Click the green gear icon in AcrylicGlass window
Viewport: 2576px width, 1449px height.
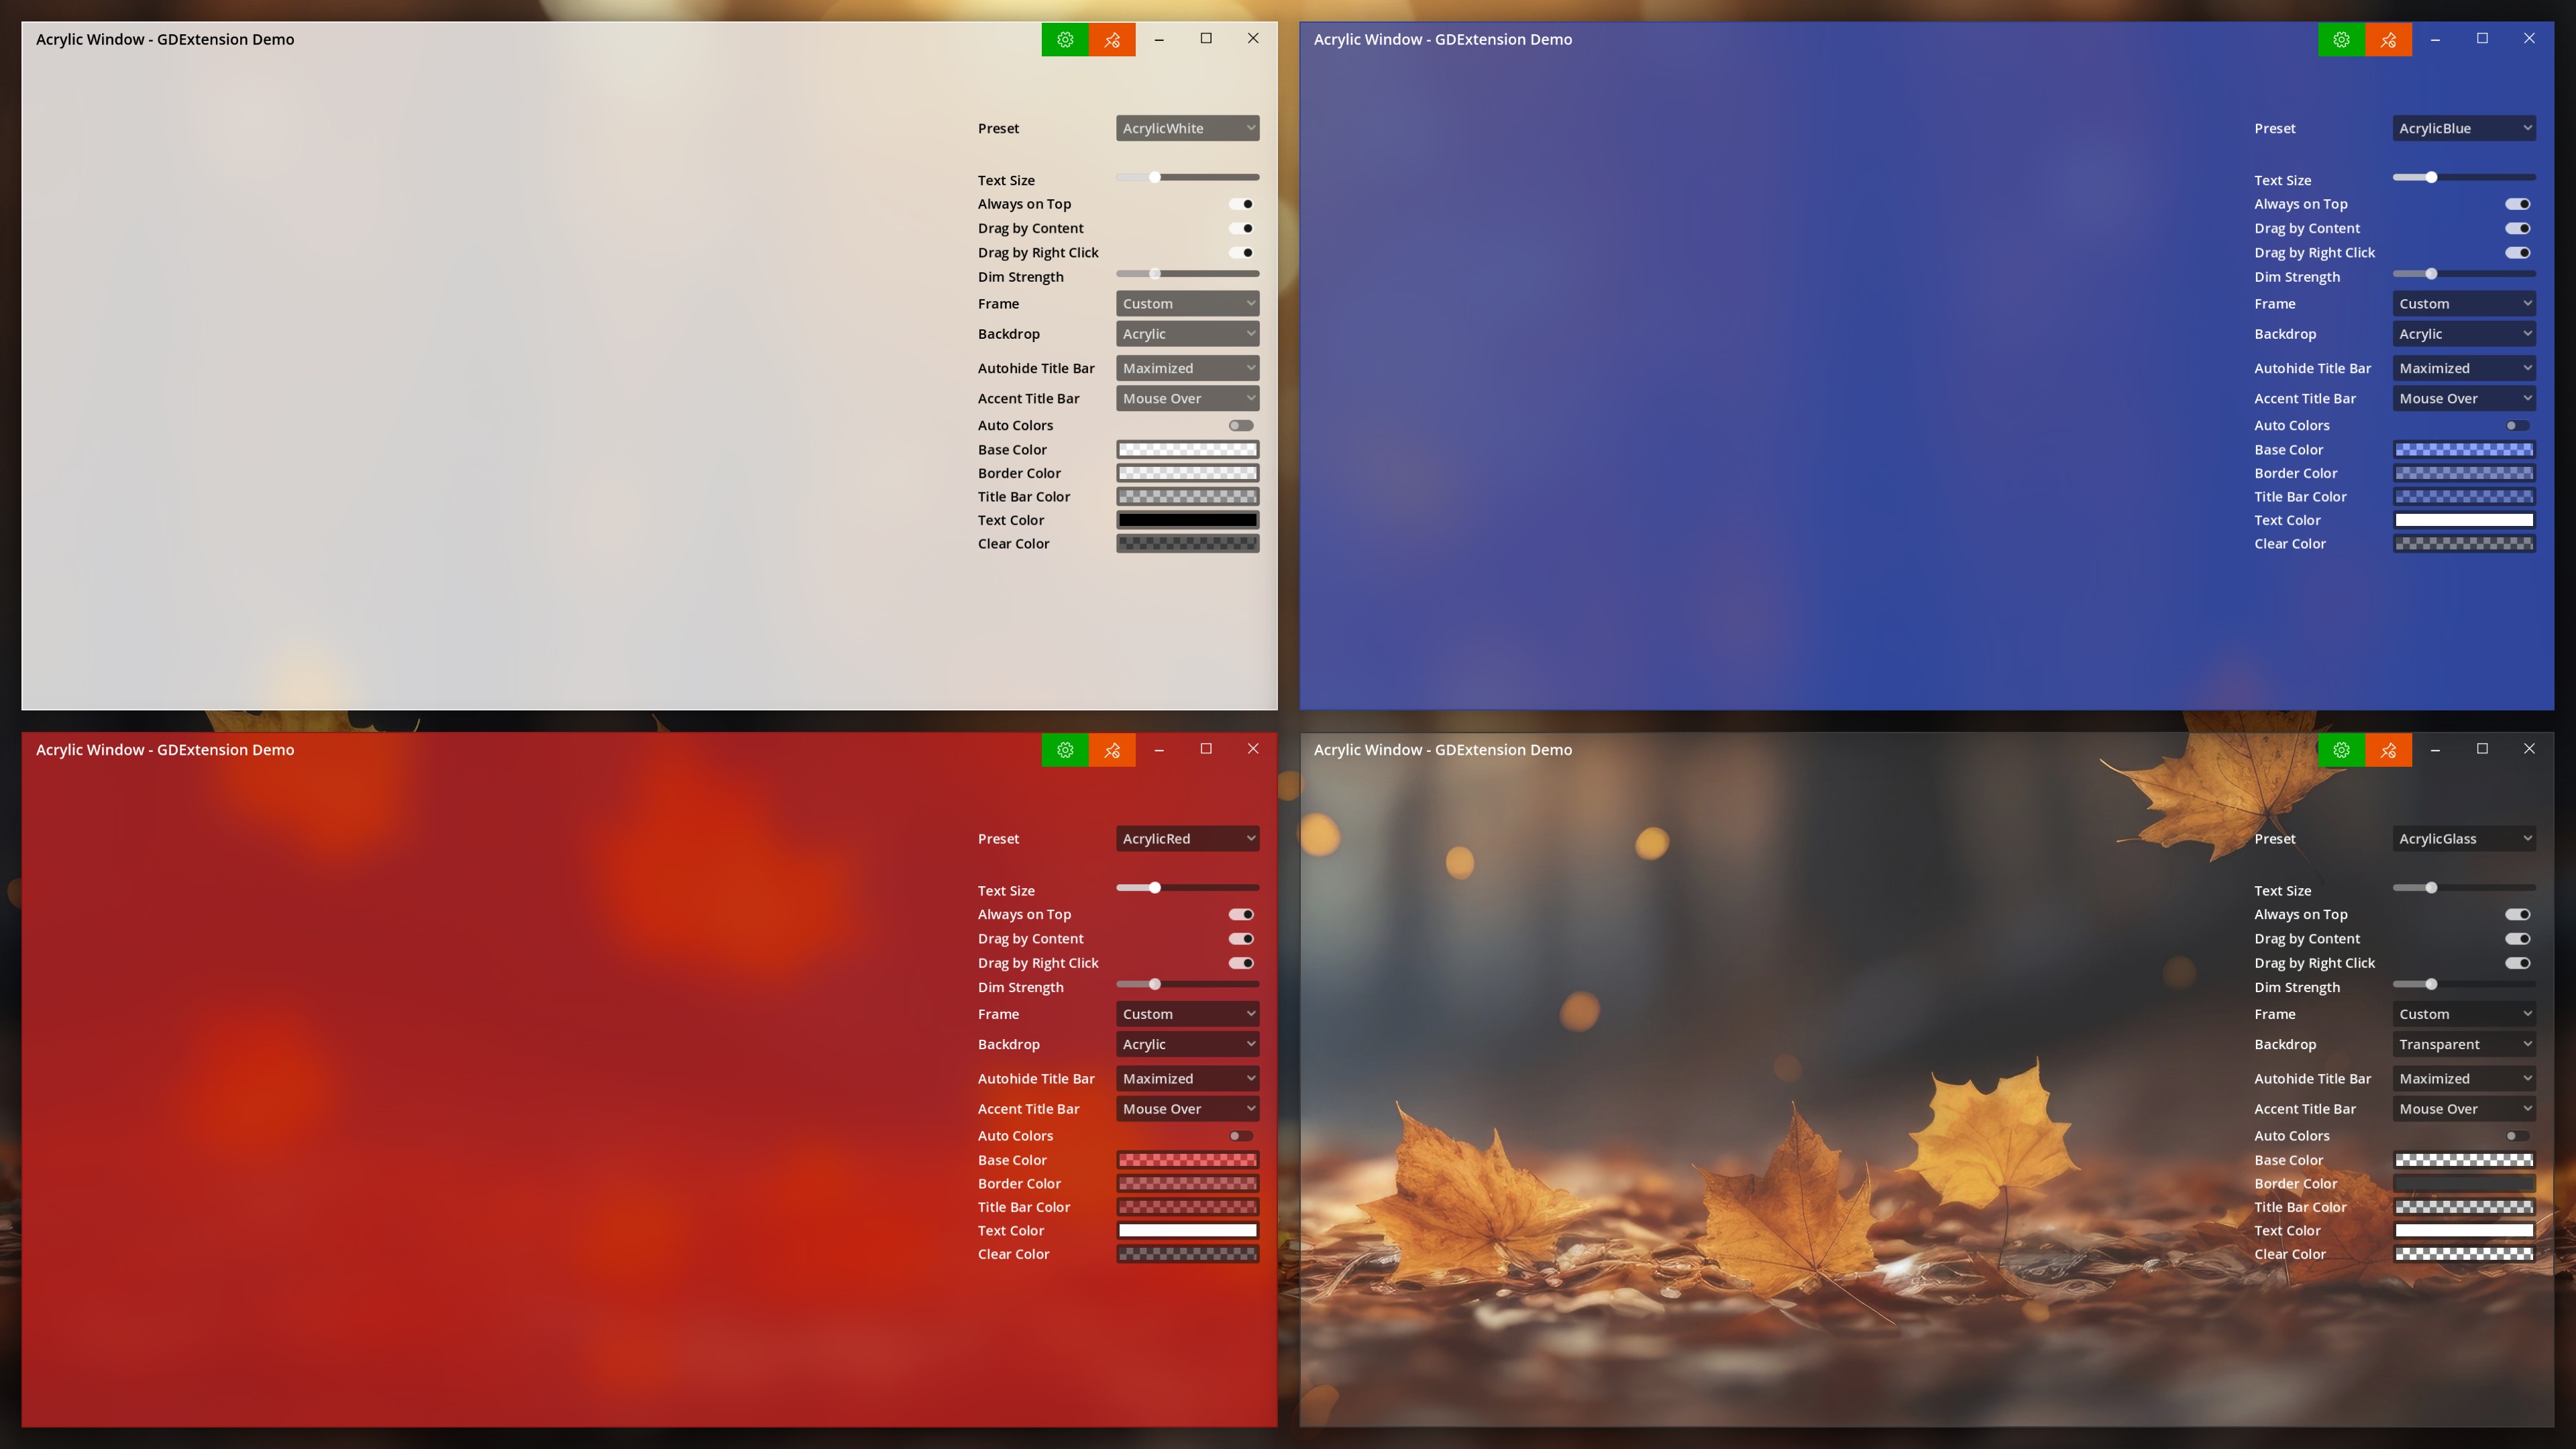[2341, 749]
